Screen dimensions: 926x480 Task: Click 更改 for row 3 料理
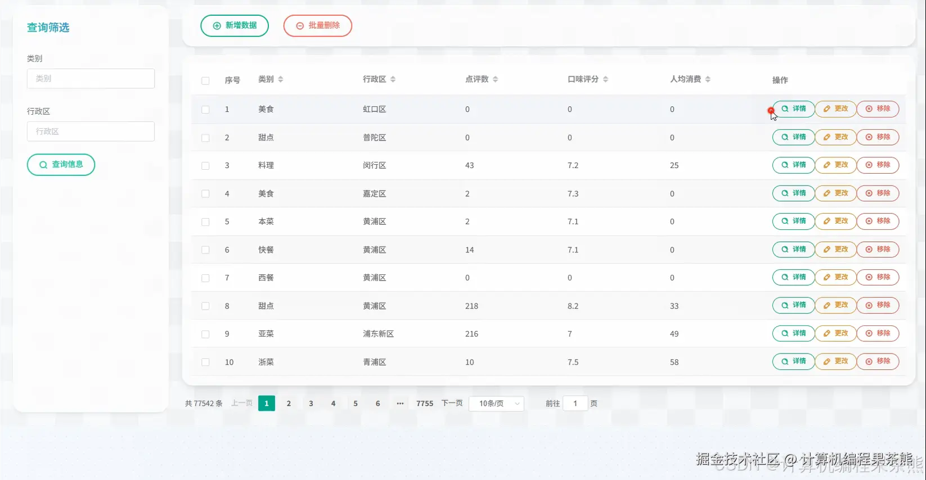point(835,165)
